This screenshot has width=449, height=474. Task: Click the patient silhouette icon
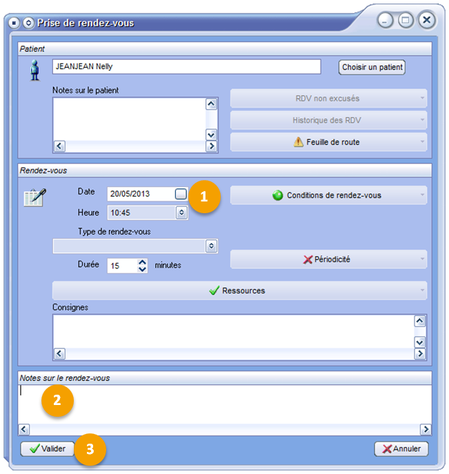(34, 70)
